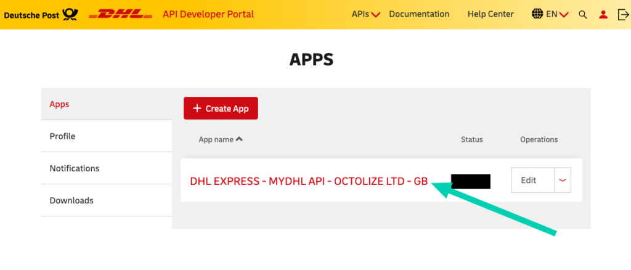Go to Help Center
This screenshot has height=270, width=631.
click(x=491, y=14)
